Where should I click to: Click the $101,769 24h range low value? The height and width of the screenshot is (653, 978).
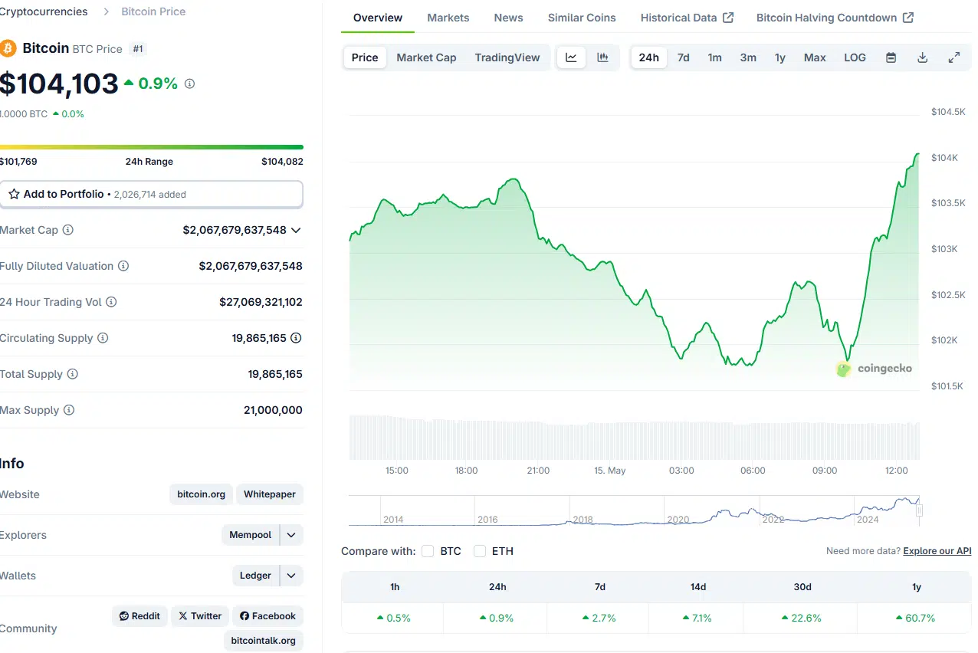[x=18, y=162]
